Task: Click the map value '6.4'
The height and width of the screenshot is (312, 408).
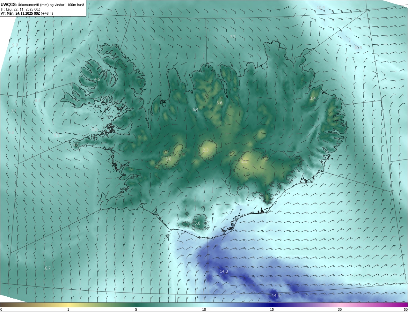Action: [195, 109]
